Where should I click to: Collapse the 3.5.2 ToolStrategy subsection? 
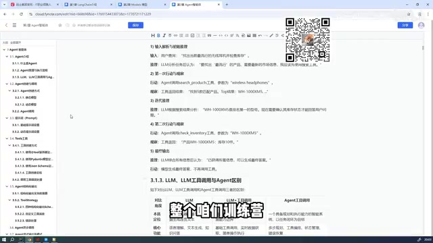[x=9, y=200]
